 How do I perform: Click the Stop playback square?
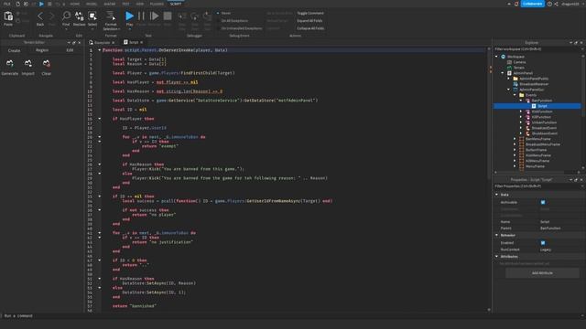(168, 16)
